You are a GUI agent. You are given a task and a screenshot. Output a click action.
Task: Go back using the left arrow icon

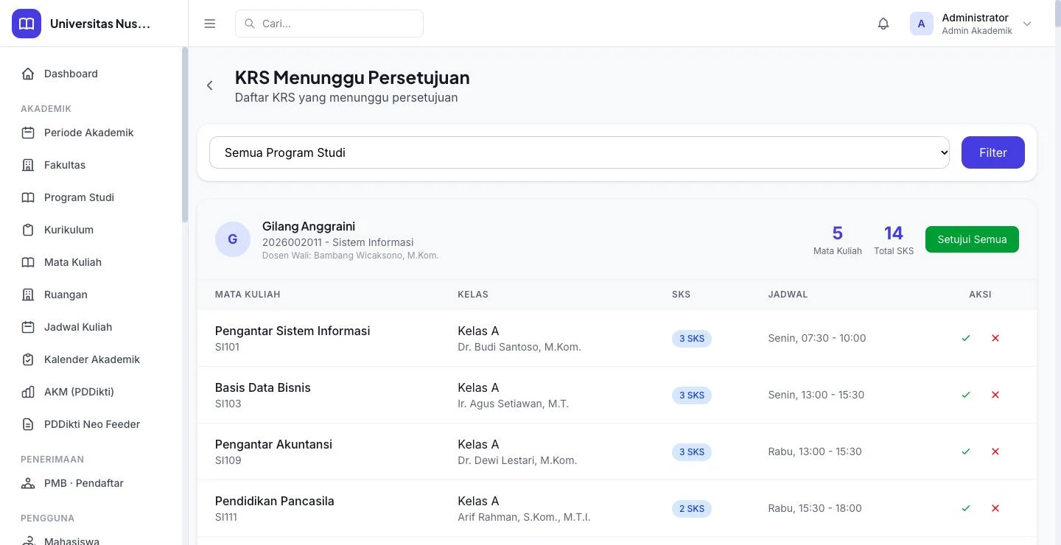click(x=210, y=85)
